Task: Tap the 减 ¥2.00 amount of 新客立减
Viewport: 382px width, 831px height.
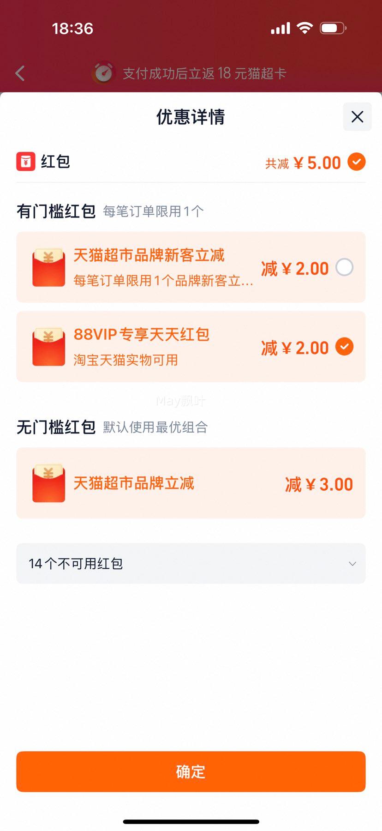Action: (x=295, y=268)
